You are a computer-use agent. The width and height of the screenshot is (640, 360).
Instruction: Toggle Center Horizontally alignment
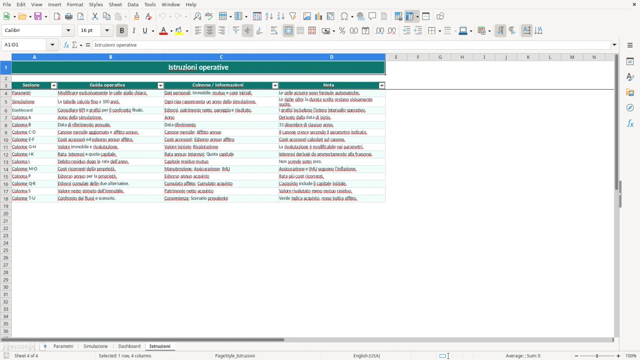tap(210, 31)
